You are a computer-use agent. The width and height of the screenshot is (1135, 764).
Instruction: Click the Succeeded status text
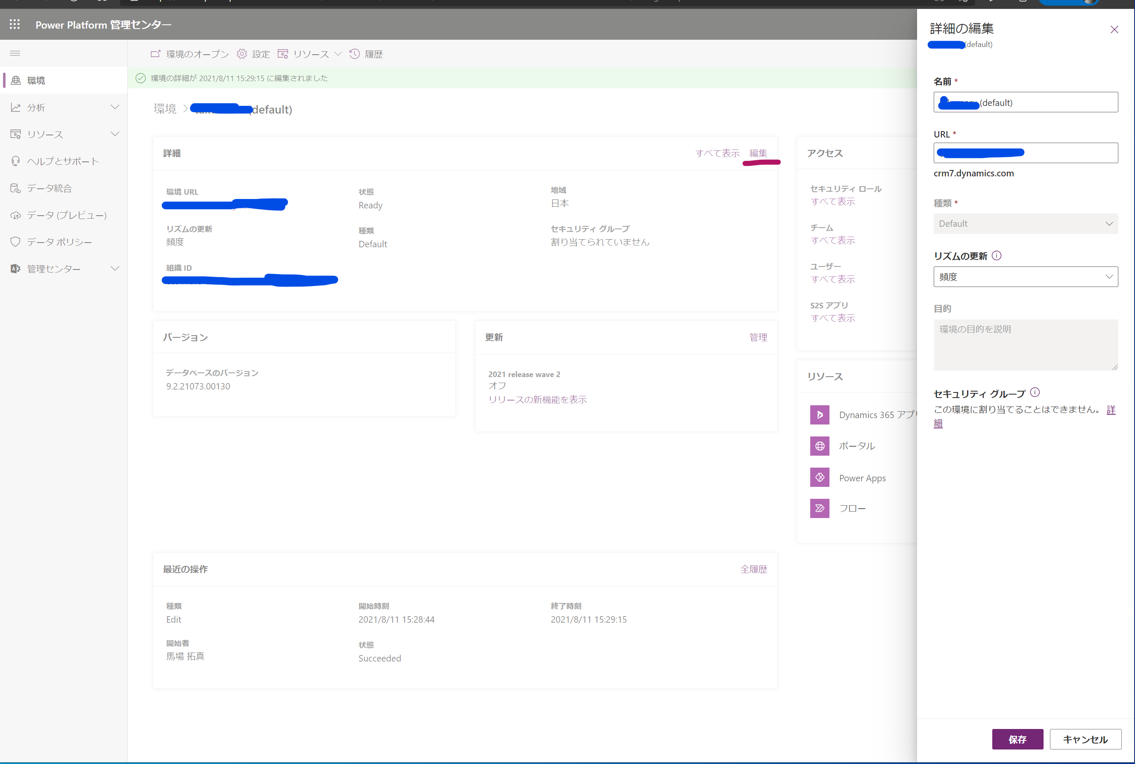tap(380, 658)
